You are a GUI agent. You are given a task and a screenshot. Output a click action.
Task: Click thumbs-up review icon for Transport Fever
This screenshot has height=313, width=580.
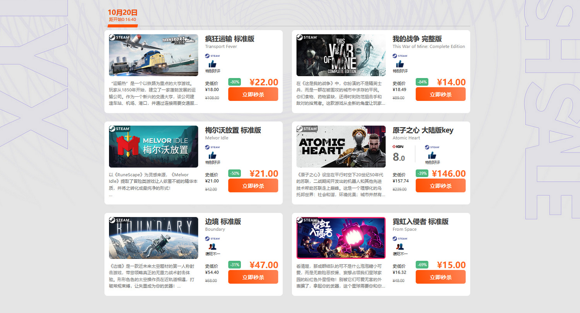[x=212, y=64]
